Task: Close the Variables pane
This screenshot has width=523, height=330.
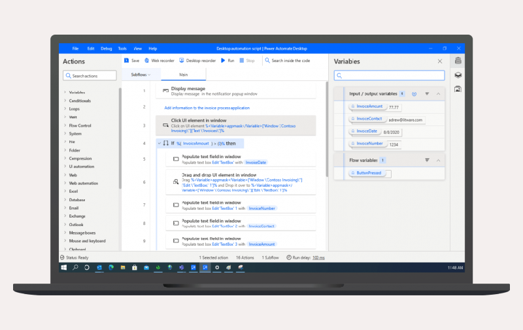Action: click(440, 61)
